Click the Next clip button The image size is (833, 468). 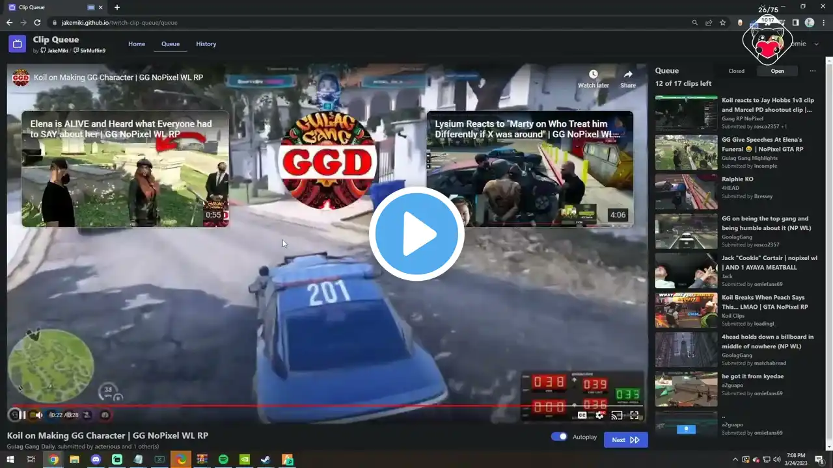[x=626, y=440]
